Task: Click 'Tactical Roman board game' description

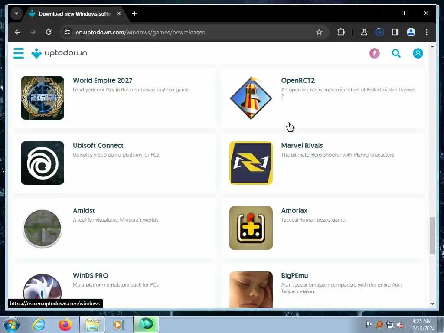Action: (x=313, y=220)
